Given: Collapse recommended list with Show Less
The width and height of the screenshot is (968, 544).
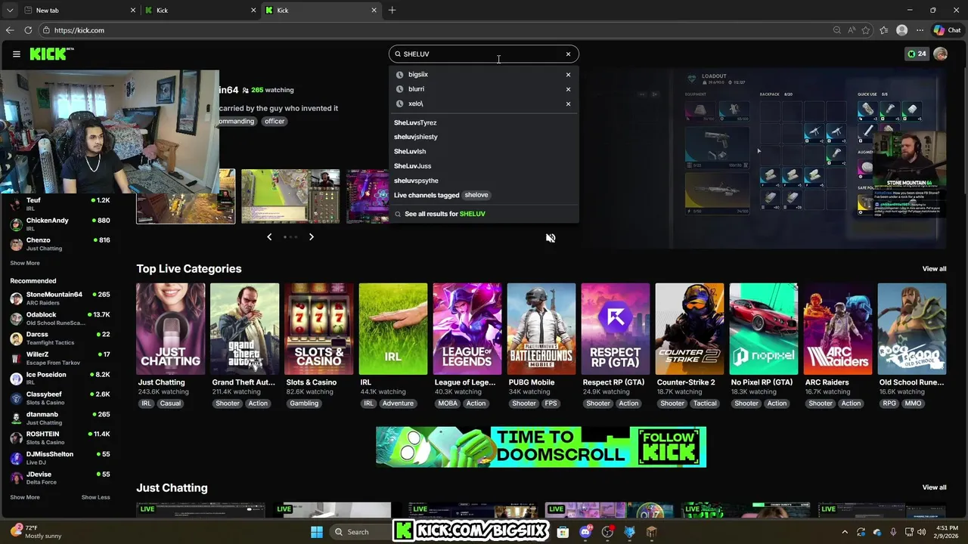Looking at the screenshot, I should coord(95,497).
